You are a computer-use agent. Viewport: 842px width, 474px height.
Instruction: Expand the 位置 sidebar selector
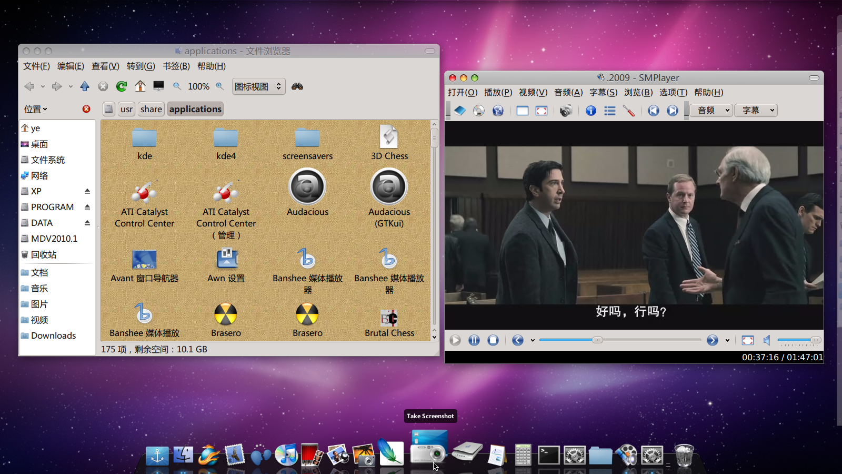tap(36, 109)
